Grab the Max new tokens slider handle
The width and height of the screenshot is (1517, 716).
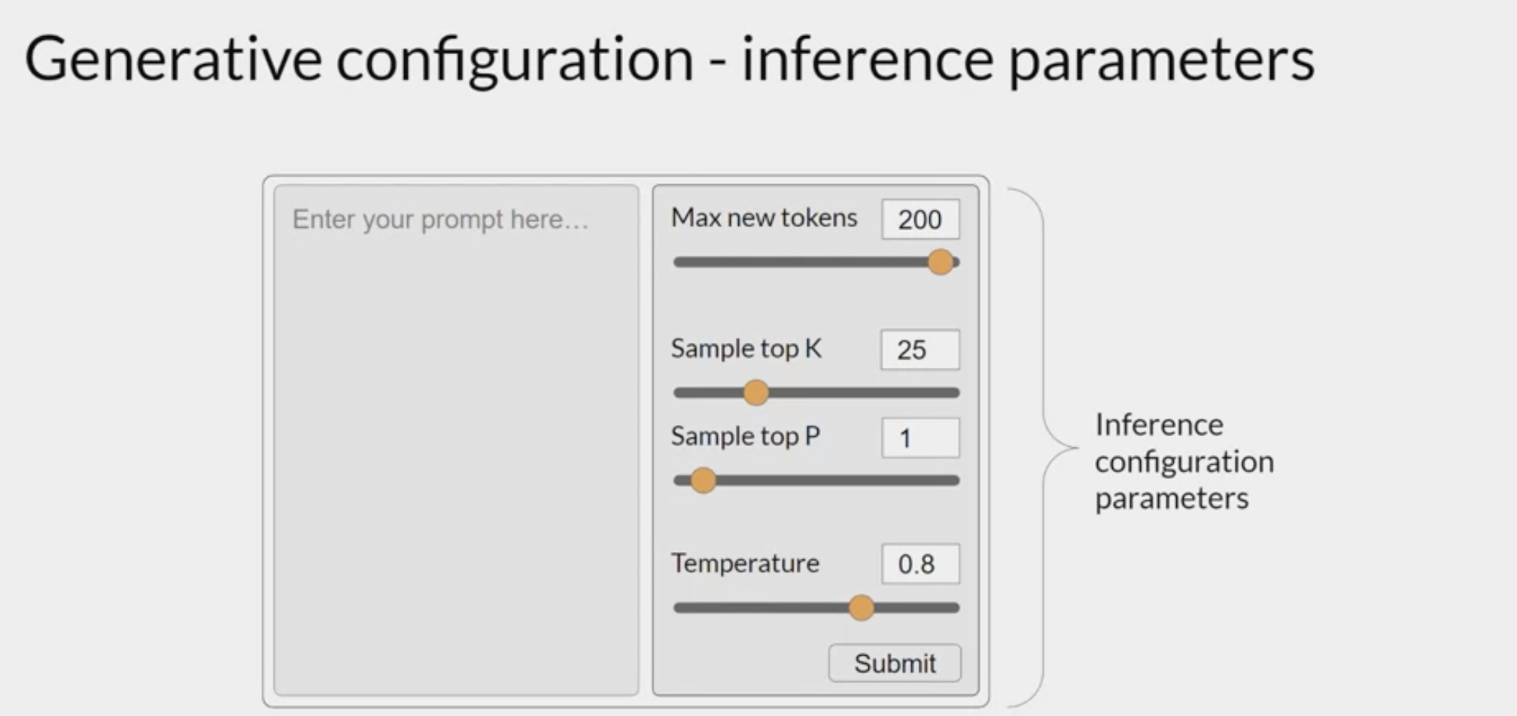(x=940, y=262)
